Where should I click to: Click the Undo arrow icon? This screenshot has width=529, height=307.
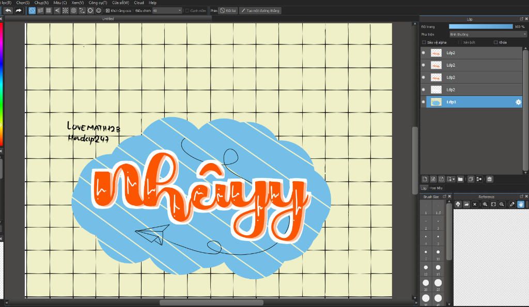[8, 11]
